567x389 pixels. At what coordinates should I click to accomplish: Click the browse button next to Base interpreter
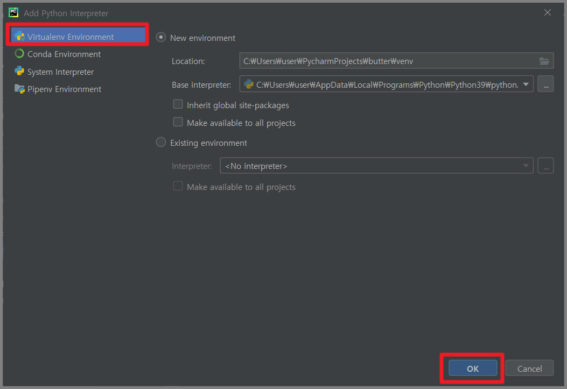pos(545,84)
